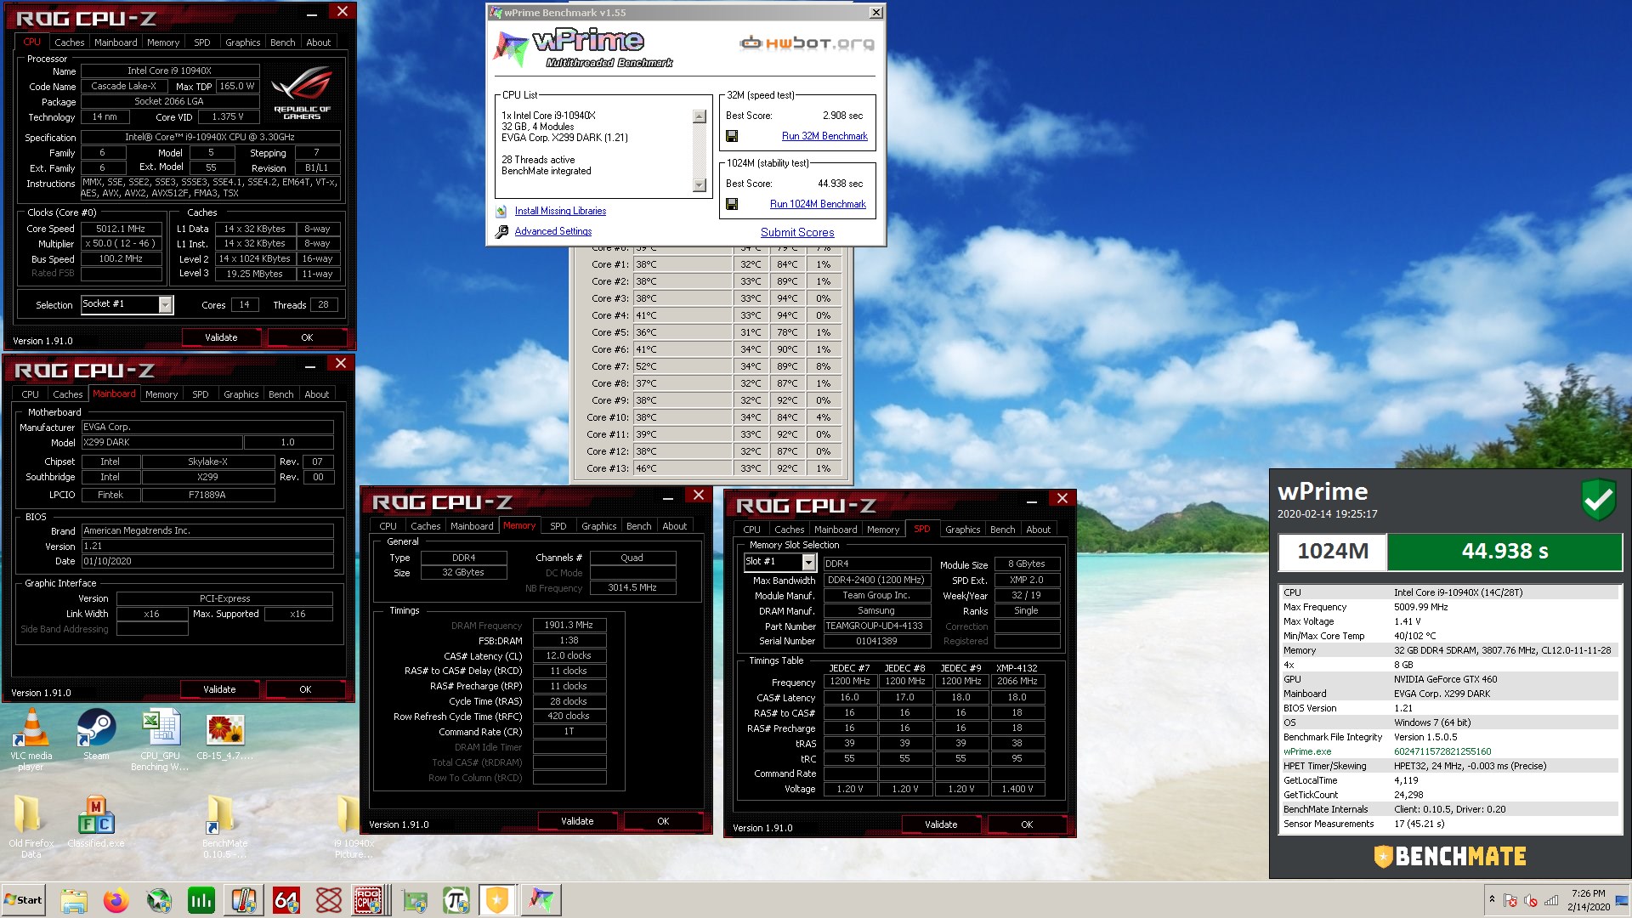Screen dimensions: 1632x918
Task: Click Part Number TEAMGROUP-UD4-4133 field
Action: (x=876, y=626)
